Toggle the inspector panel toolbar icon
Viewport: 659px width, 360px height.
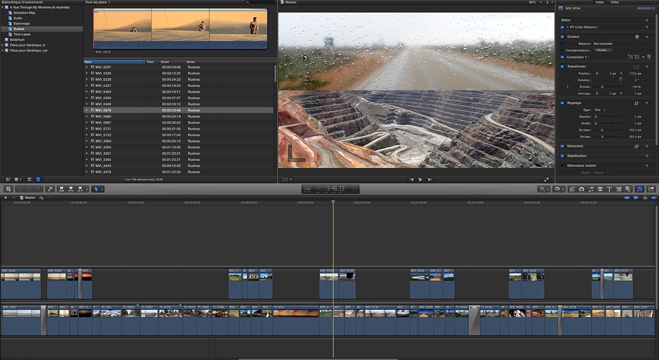tap(640, 189)
